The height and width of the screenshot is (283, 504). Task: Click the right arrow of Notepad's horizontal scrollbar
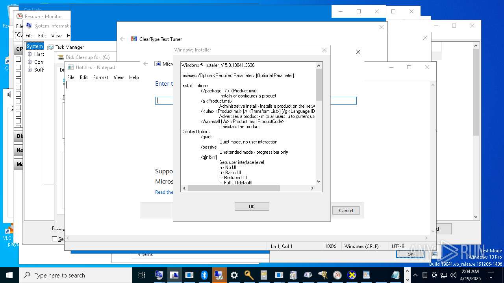426,238
